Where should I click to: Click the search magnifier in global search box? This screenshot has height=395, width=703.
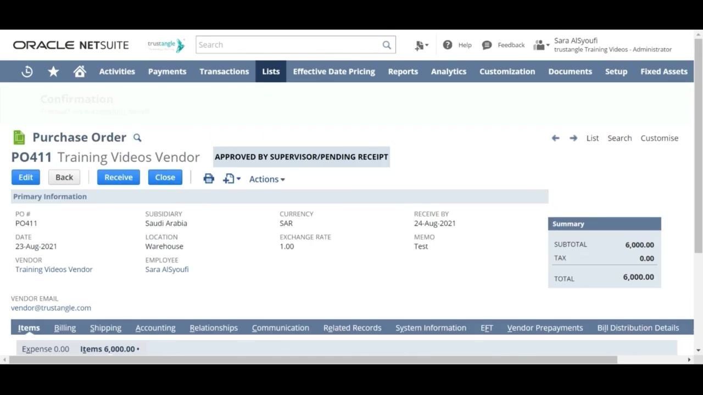tap(387, 45)
